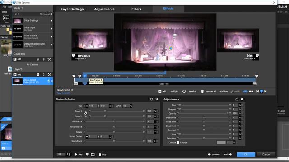Toggle Sharpen keyframe checkbox
289x162 pixels.
pyautogui.click(x=177, y=109)
